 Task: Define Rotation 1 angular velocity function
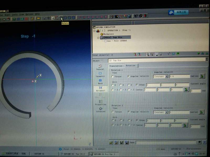pos(202,76)
